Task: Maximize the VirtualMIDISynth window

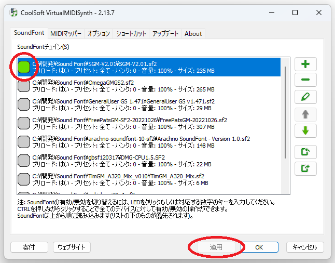Action: coord(295,12)
